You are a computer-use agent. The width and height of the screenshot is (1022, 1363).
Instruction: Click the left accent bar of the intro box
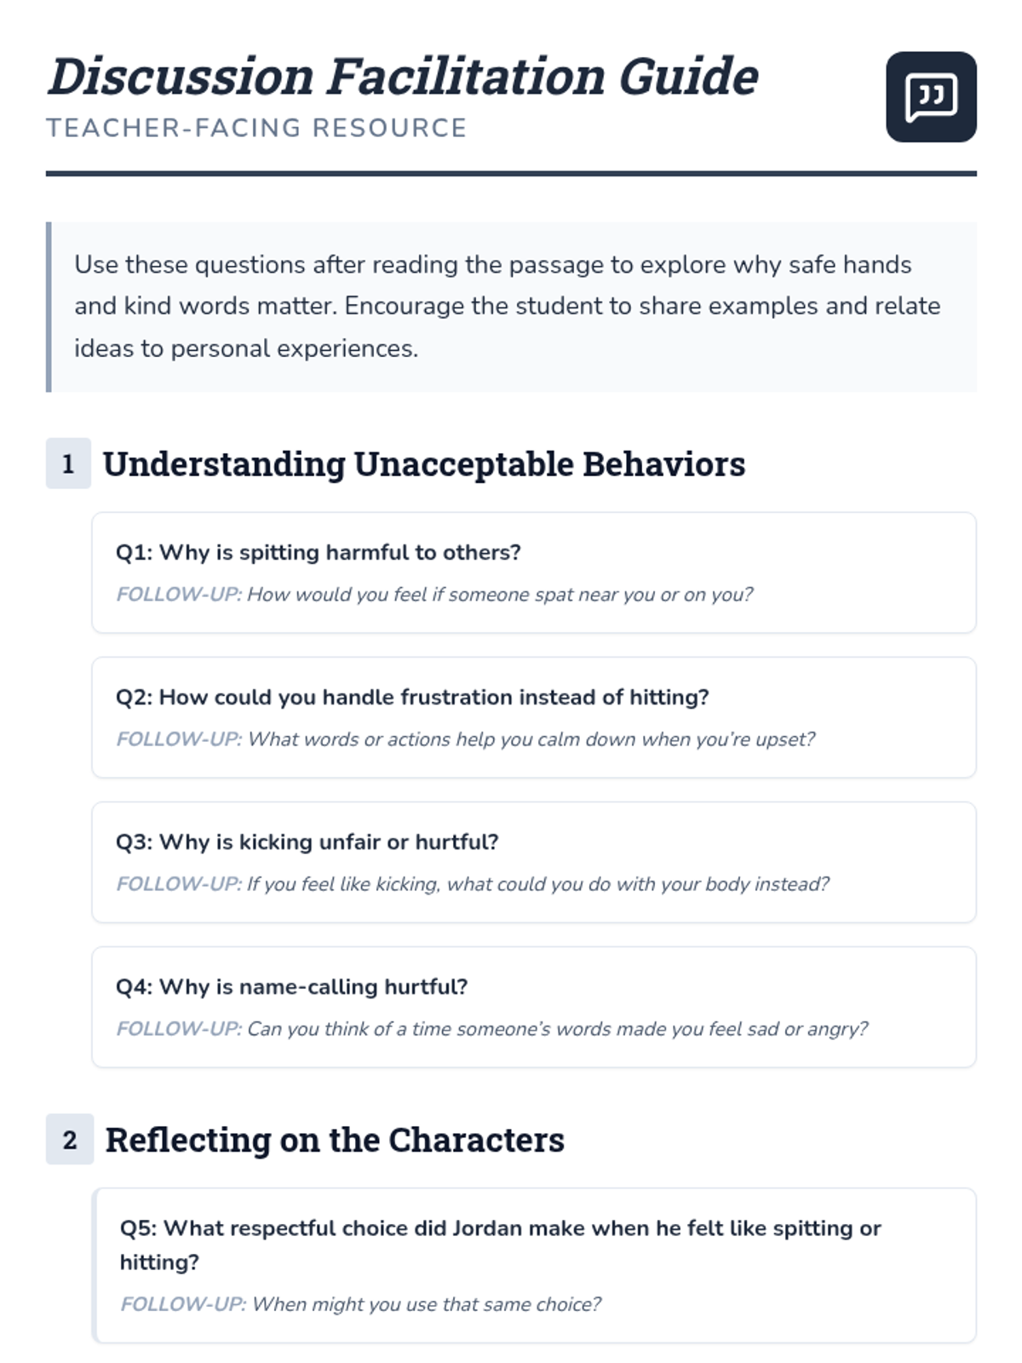tap(49, 307)
